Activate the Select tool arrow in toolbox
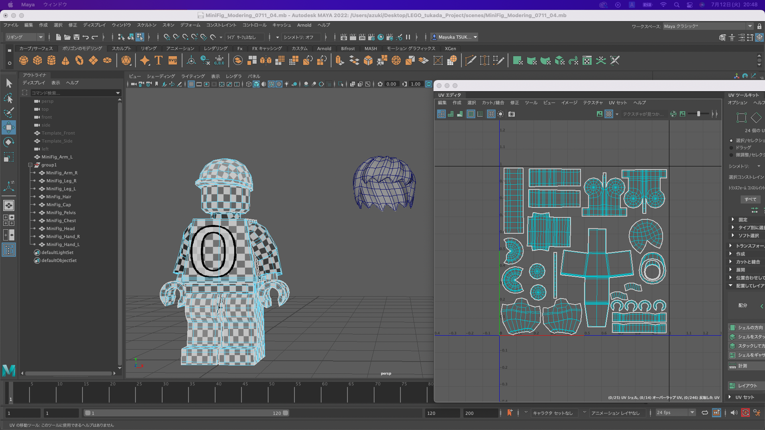The image size is (765, 430). click(x=9, y=83)
